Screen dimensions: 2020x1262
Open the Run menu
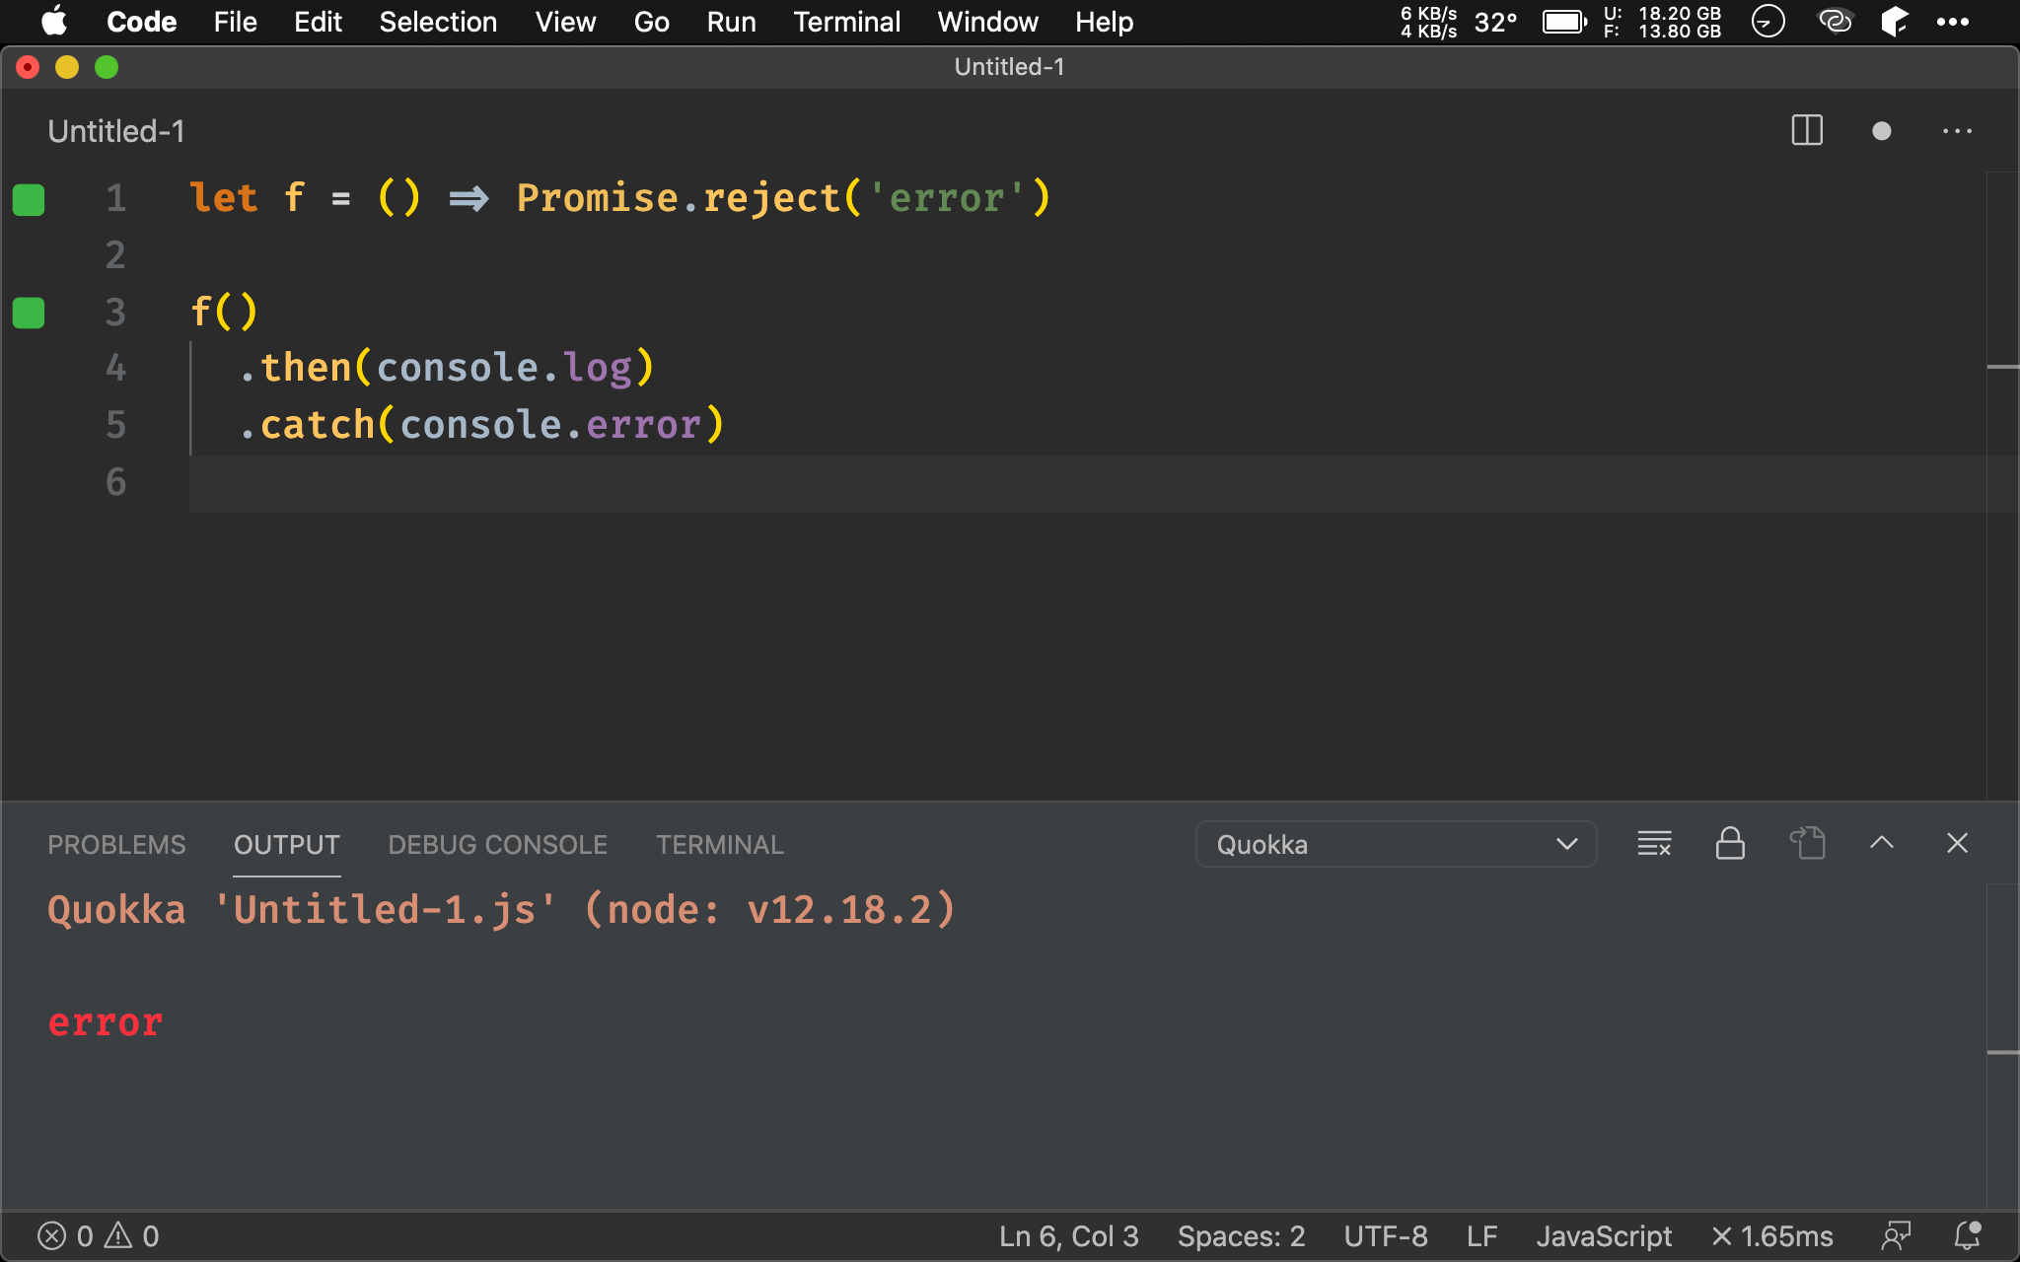click(731, 22)
